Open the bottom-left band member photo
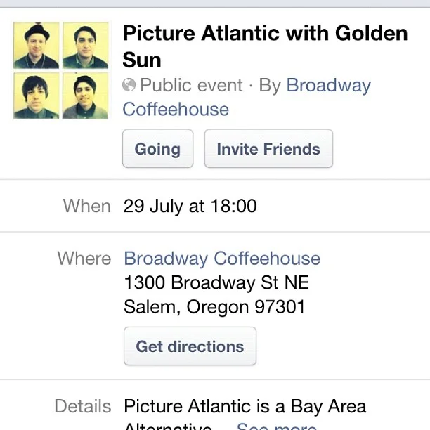Screen dimensions: 430x430 pyautogui.click(x=37, y=96)
